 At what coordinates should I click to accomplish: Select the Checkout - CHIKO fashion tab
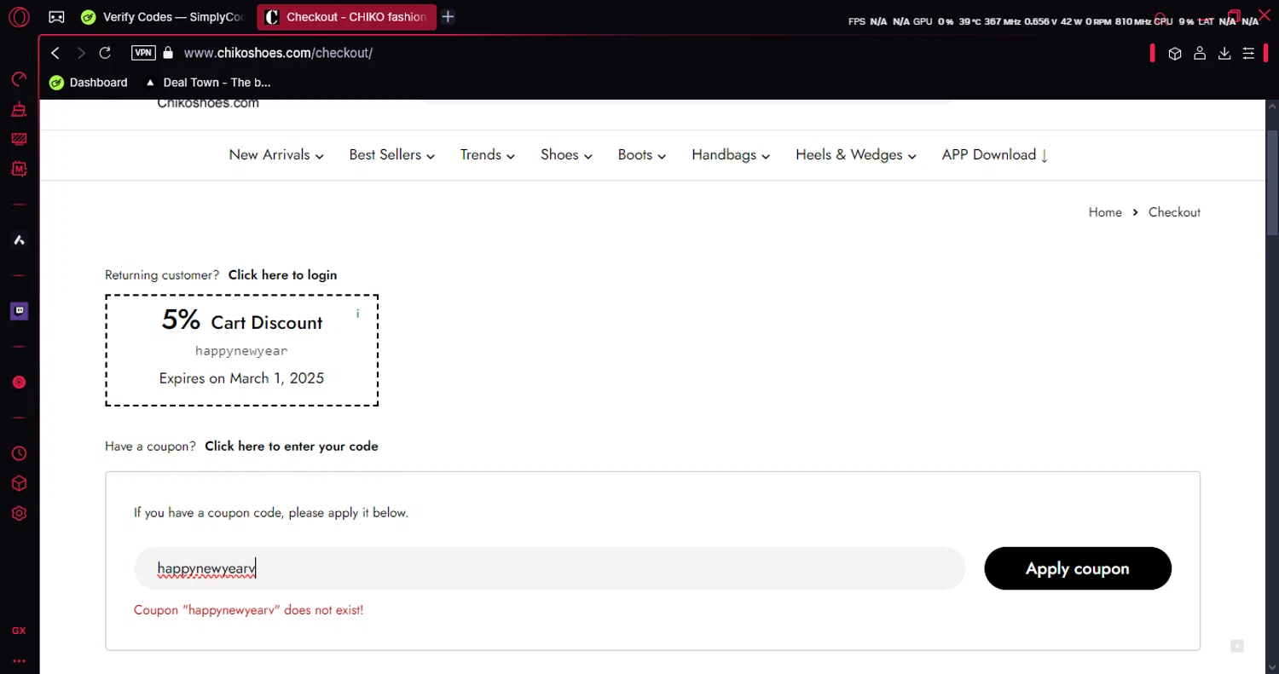[347, 17]
